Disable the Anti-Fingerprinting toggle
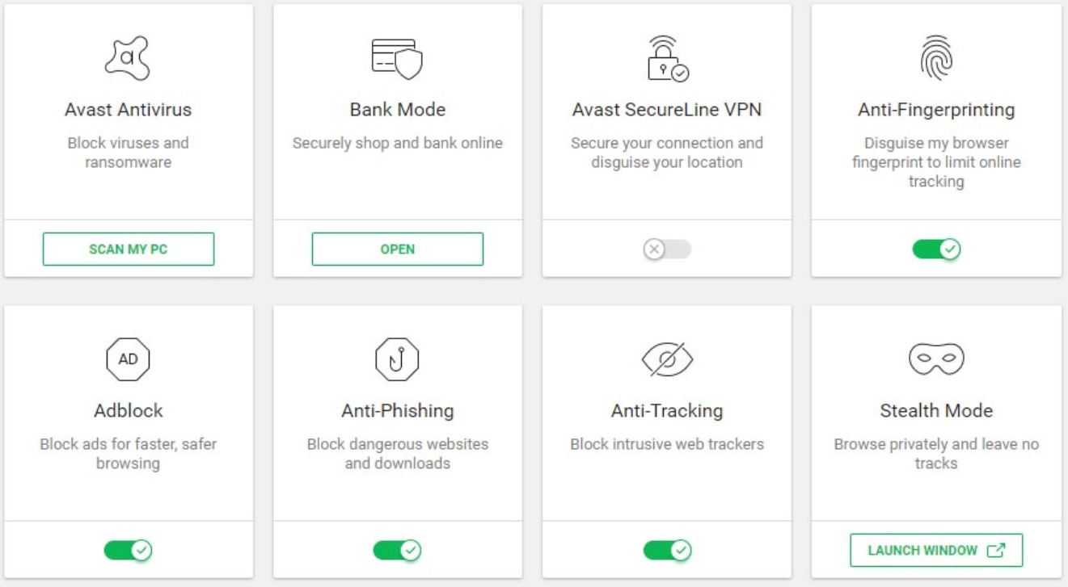 (x=936, y=249)
